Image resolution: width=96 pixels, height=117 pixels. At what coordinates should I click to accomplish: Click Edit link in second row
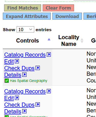coord(9,98)
